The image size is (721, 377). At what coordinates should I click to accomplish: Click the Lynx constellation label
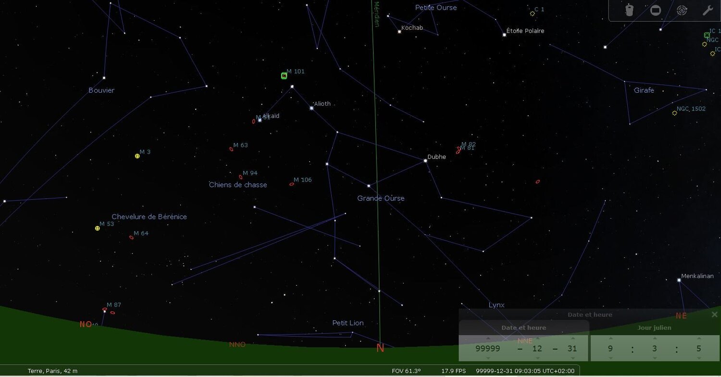click(497, 305)
